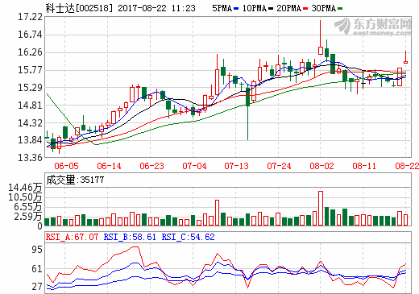
Task: Select the 5PMA legend label
Action: coord(222,8)
